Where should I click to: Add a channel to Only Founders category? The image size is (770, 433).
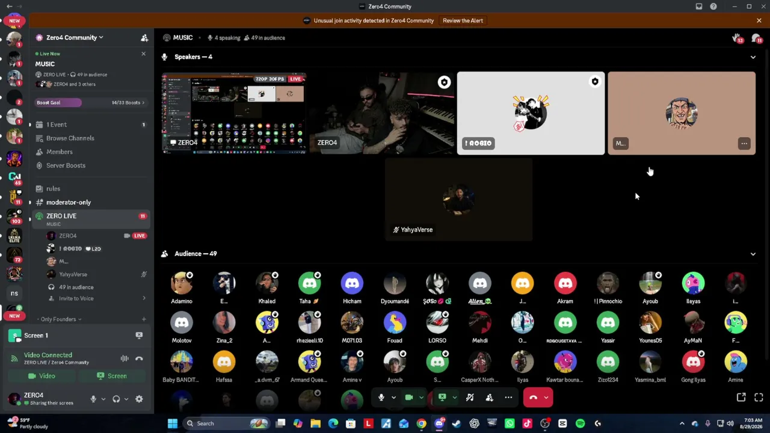click(143, 319)
